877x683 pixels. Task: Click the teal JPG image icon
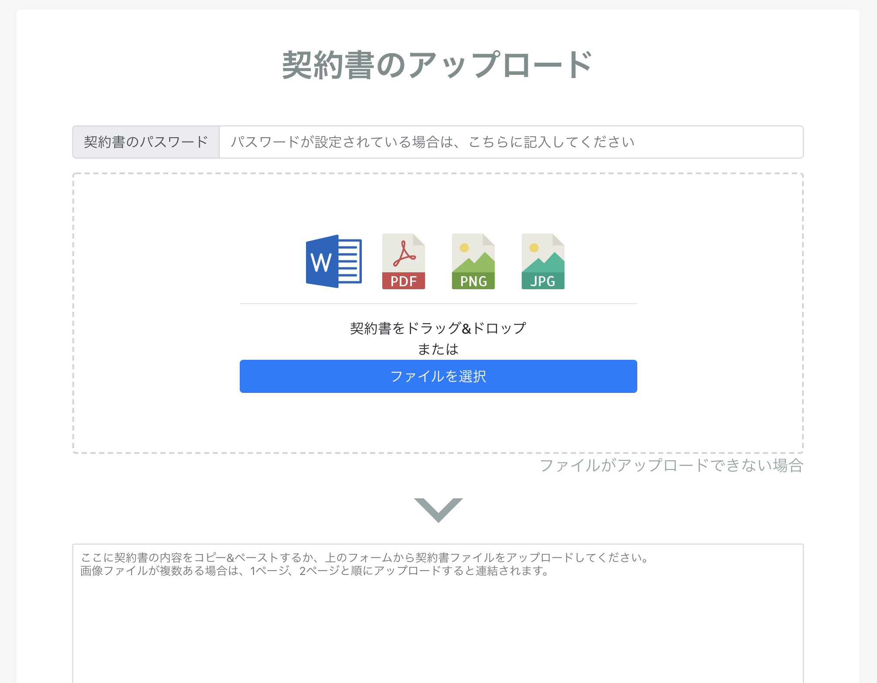tap(543, 261)
